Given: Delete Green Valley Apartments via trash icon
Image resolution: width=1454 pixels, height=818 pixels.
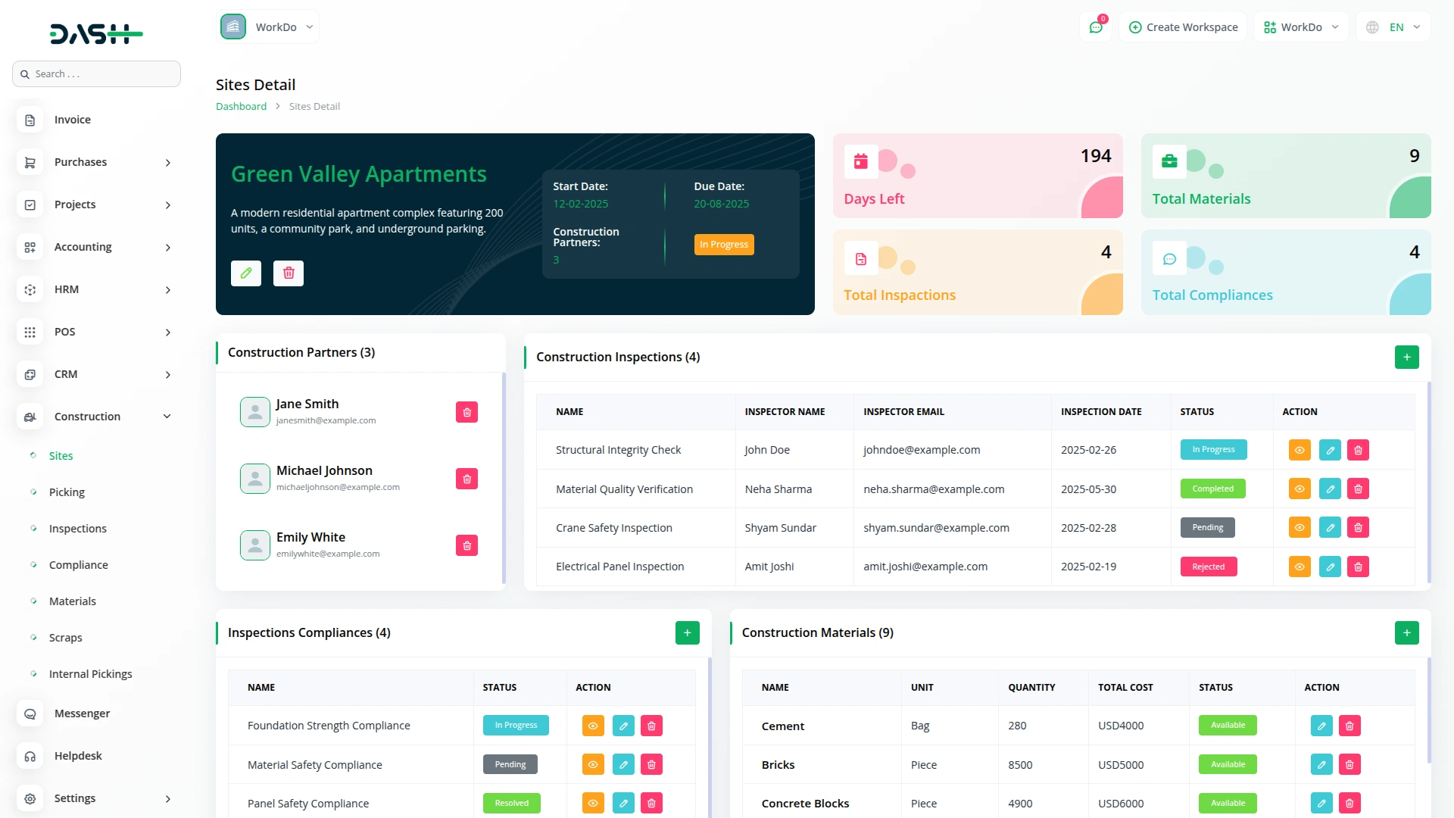Looking at the screenshot, I should click(289, 273).
